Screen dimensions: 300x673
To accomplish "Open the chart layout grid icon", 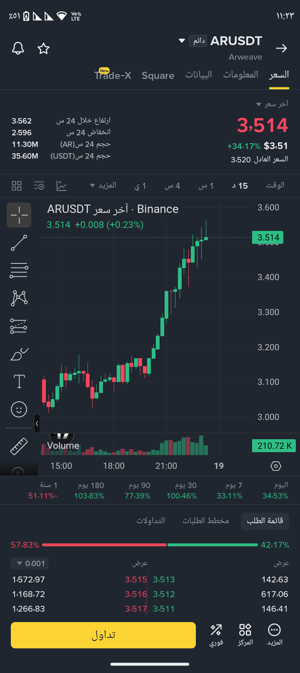I will 17,186.
